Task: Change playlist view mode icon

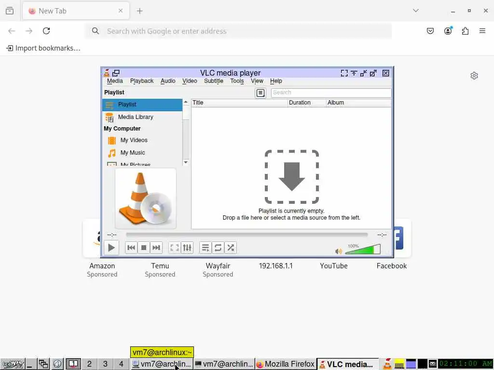Action: click(x=260, y=93)
